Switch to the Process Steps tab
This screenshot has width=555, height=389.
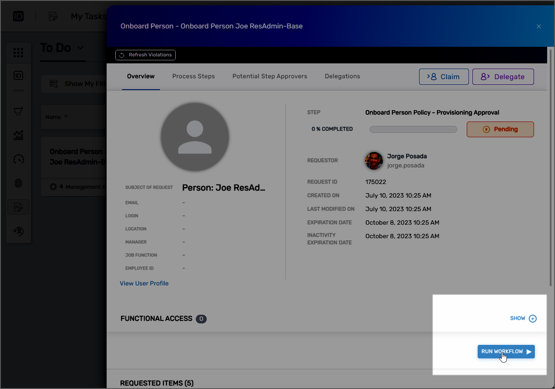coord(193,76)
